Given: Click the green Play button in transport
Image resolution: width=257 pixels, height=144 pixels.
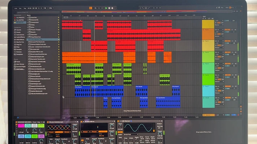Looking at the screenshot, I should [x=106, y=8].
